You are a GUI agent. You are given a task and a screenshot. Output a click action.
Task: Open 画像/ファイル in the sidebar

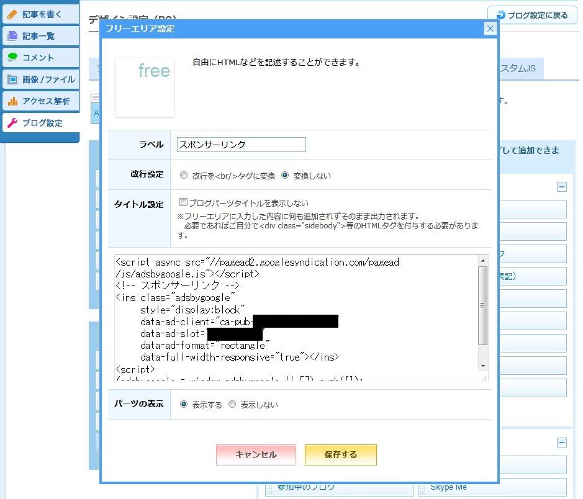[x=40, y=79]
